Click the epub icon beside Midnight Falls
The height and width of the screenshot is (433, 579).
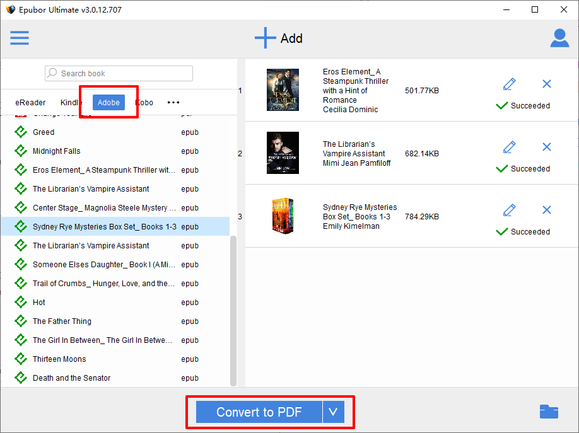click(21, 151)
